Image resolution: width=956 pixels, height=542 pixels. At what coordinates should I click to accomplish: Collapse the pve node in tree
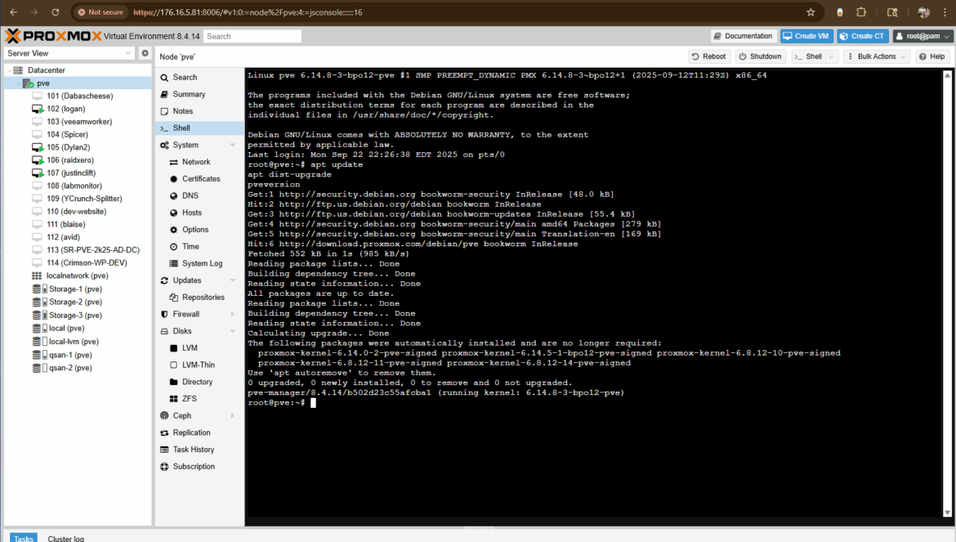click(17, 83)
